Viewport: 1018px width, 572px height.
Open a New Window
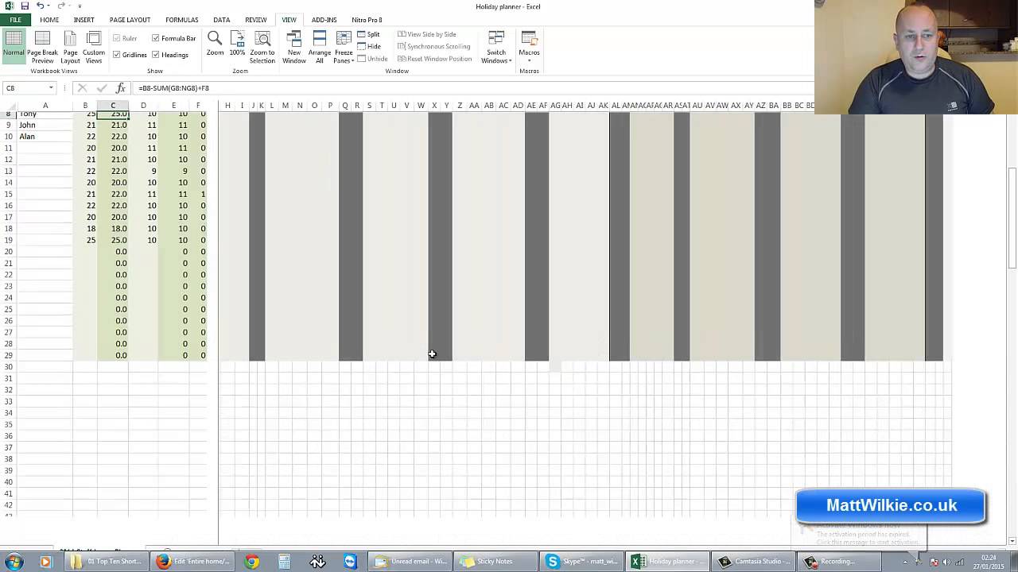click(x=294, y=47)
